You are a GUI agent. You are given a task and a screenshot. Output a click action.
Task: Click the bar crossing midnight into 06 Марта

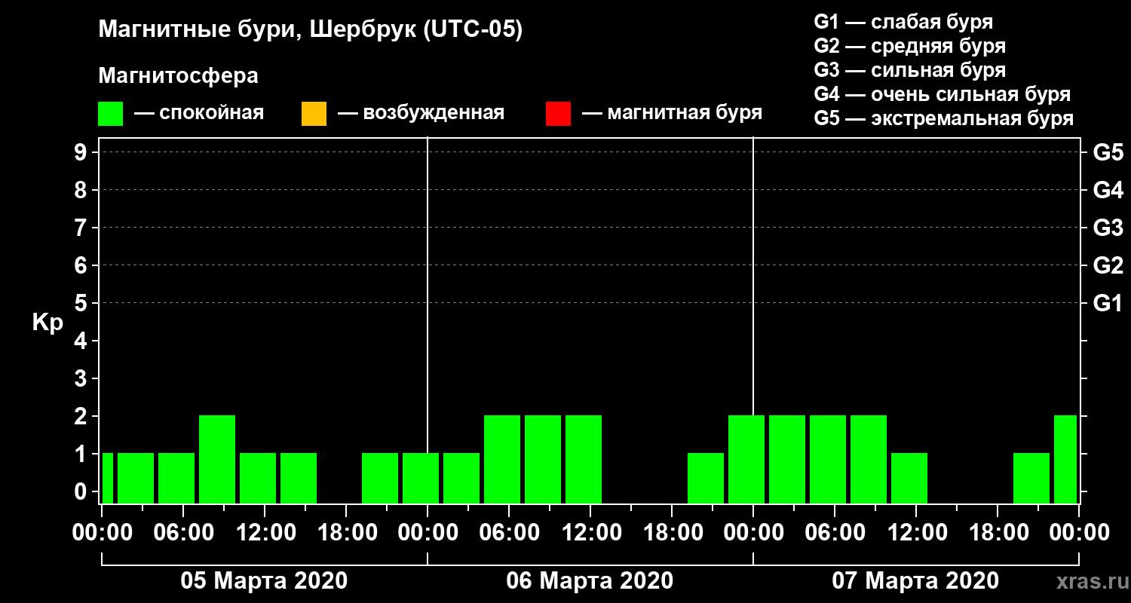tap(421, 478)
